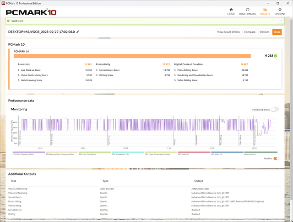293x222 pixels.
Task: Click the PCMark 10 title bar app icon
Action: 3,3
